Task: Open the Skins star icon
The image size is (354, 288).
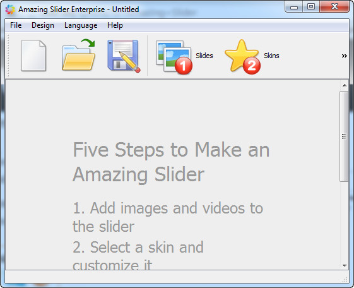Action: (242, 57)
